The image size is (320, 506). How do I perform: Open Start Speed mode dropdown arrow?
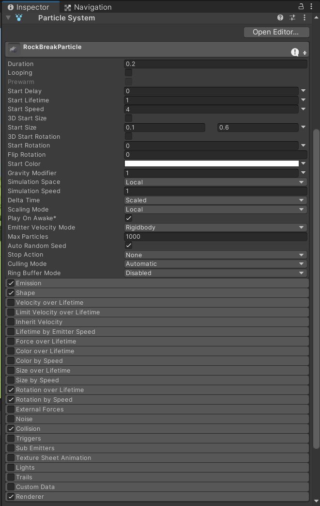[303, 109]
